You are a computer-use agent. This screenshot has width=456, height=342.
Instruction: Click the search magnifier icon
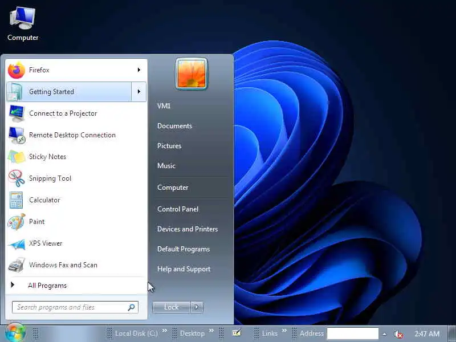tap(132, 307)
